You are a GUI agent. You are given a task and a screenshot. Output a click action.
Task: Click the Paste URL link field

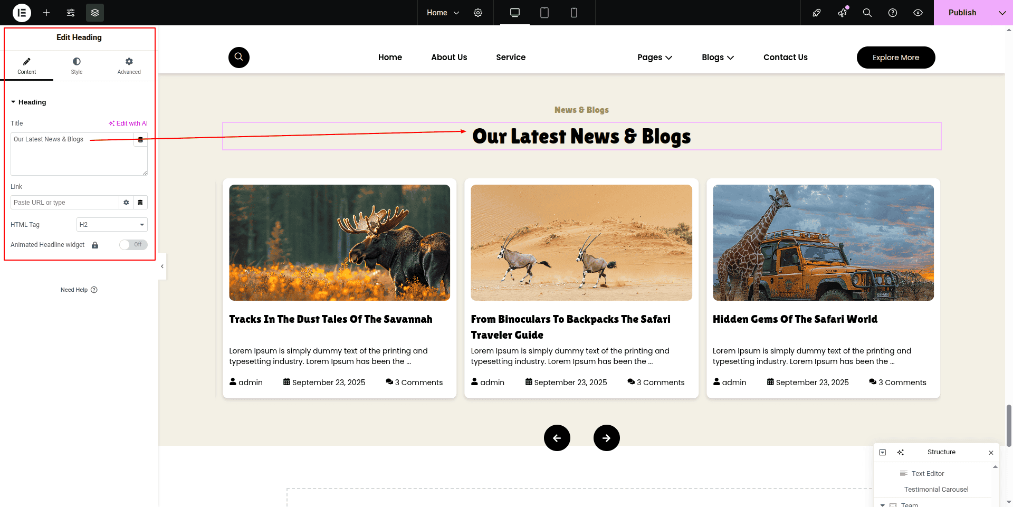(64, 203)
